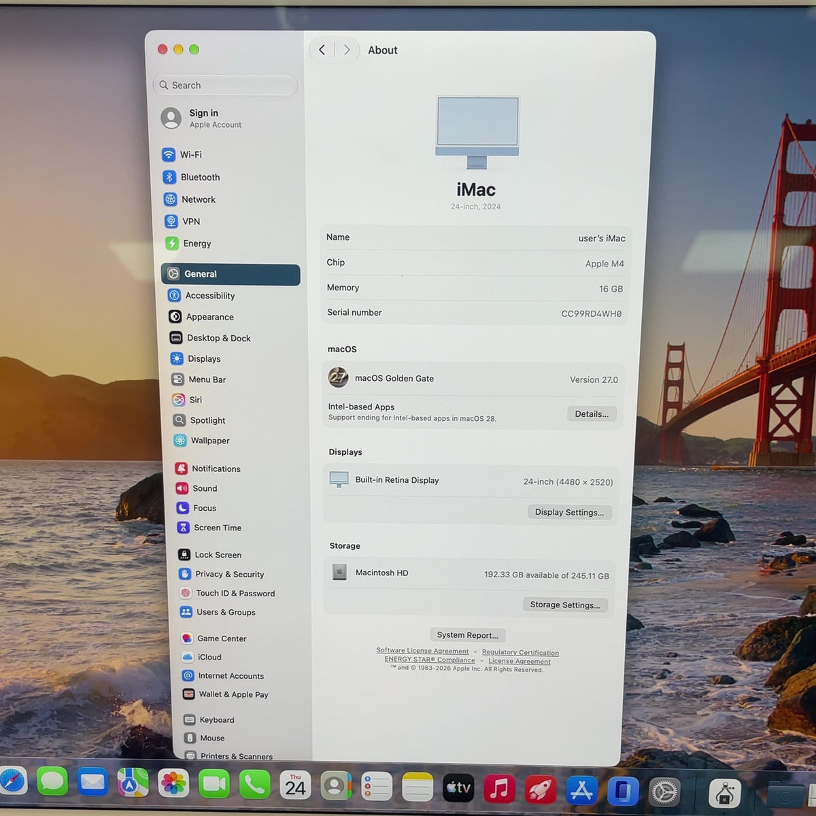816x816 pixels.
Task: Open Wallpaper settings
Action: tap(201, 441)
